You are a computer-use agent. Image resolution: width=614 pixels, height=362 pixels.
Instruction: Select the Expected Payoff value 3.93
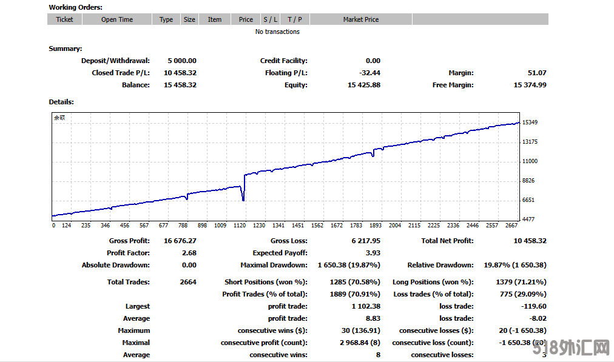coord(373,253)
